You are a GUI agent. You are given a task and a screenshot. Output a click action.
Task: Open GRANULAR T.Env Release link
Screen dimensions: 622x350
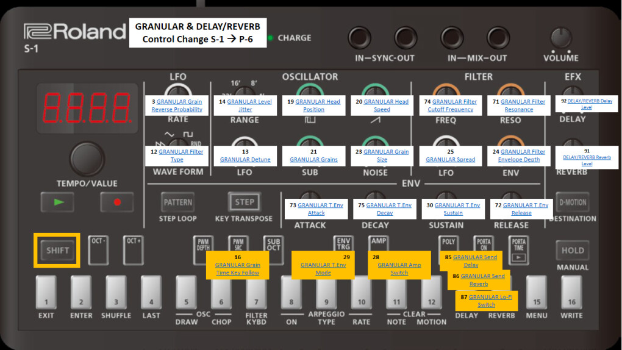click(x=525, y=209)
